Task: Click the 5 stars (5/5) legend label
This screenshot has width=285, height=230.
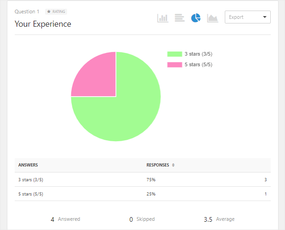Action: [198, 64]
